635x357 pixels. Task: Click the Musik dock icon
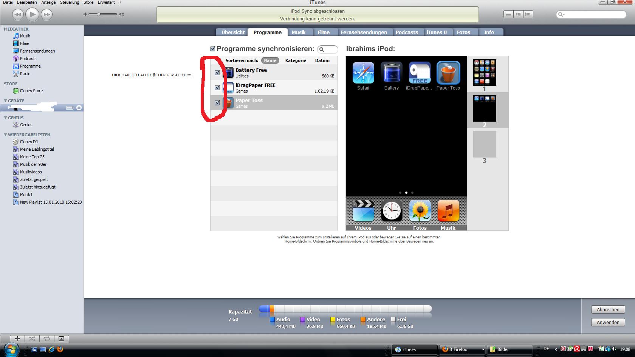tap(448, 211)
